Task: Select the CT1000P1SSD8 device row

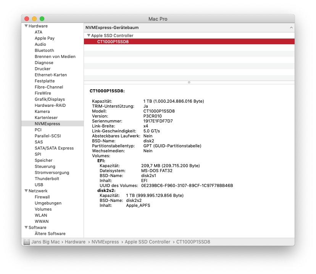Action: pos(113,42)
